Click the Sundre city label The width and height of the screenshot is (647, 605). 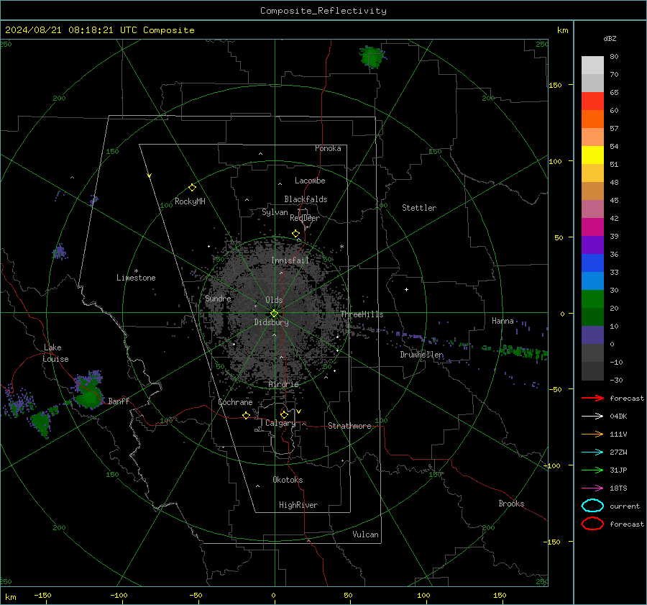(218, 298)
